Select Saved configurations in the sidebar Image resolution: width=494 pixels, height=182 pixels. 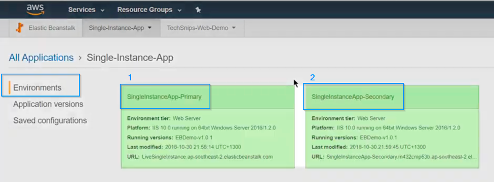tap(50, 120)
